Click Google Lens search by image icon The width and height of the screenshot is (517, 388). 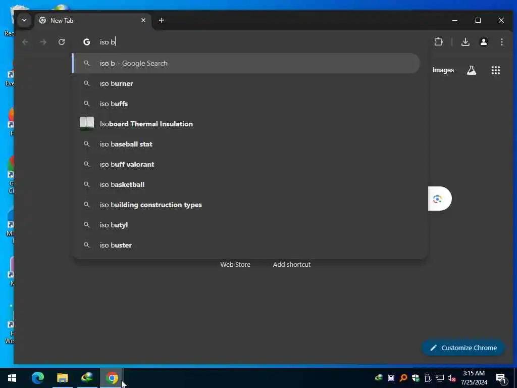[438, 199]
